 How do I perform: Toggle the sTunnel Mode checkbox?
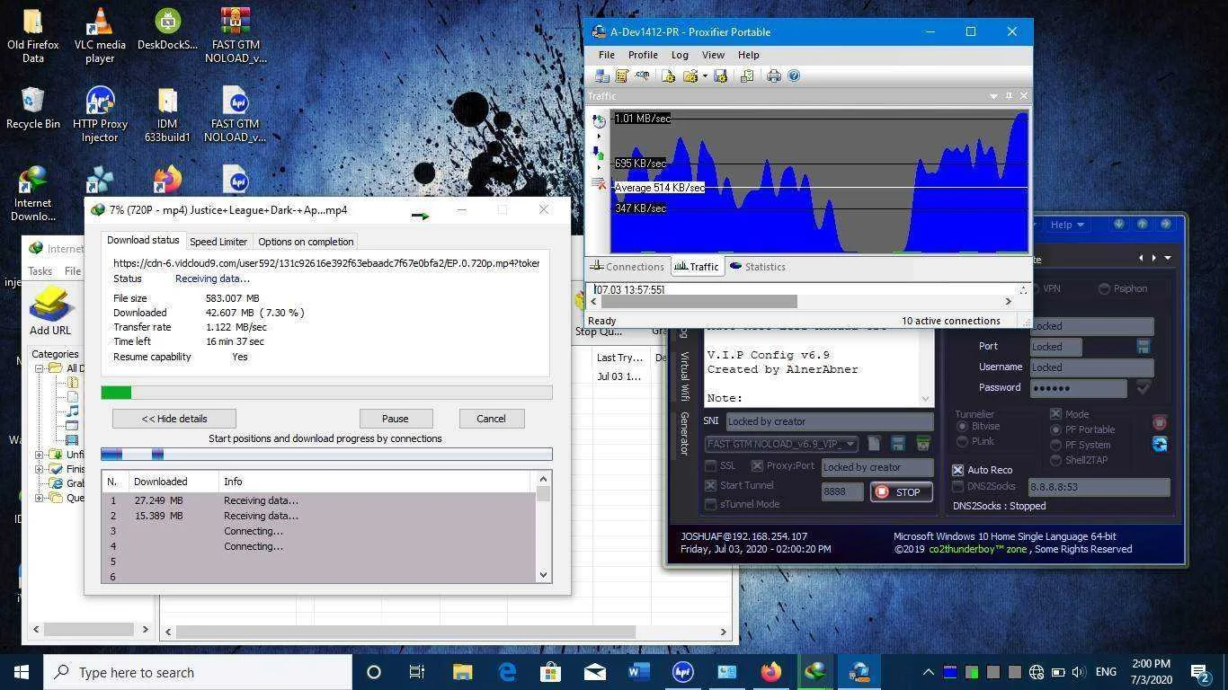click(x=711, y=504)
